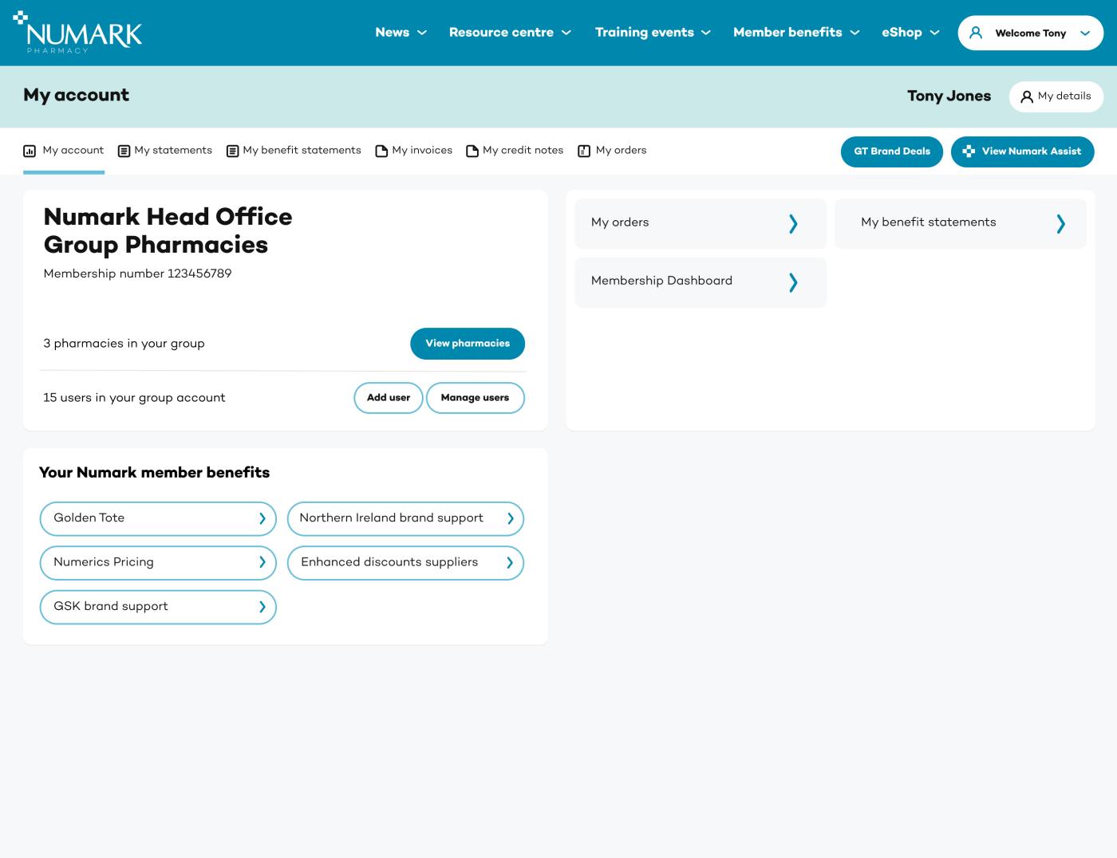This screenshot has width=1117, height=858.
Task: Switch to the My account tab
Action: coord(64,151)
